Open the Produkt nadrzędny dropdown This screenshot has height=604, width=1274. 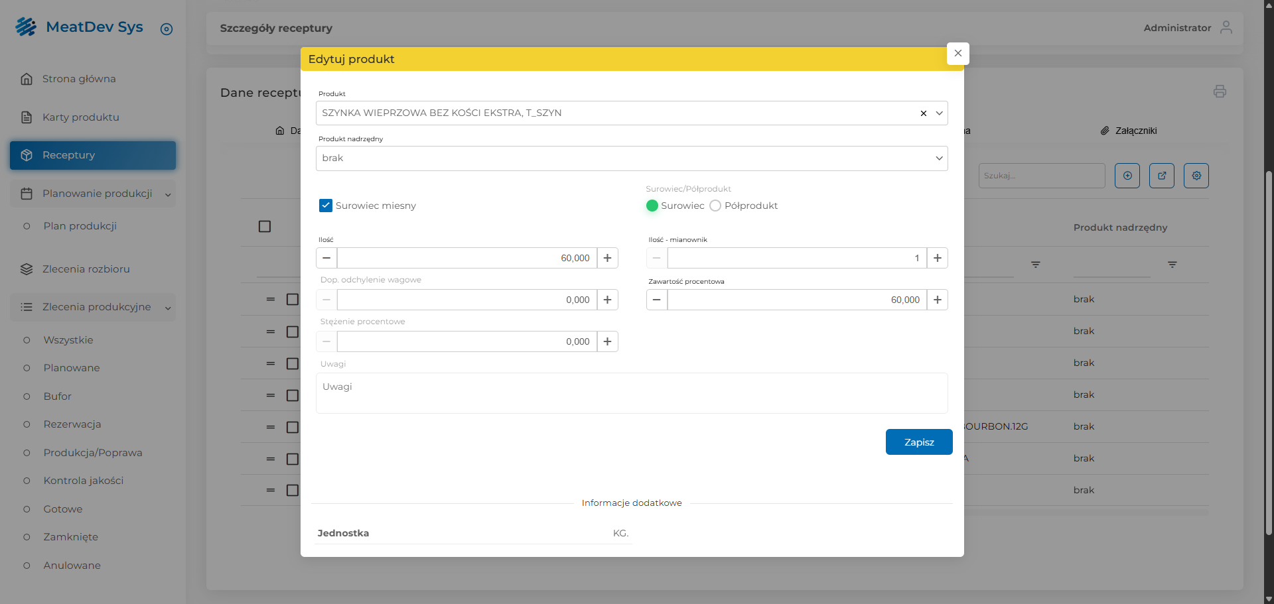[x=631, y=158]
